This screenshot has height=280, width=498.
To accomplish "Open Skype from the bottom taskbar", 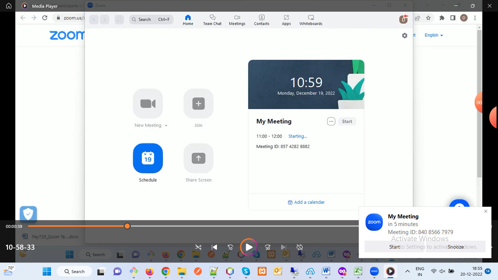I will [246, 271].
